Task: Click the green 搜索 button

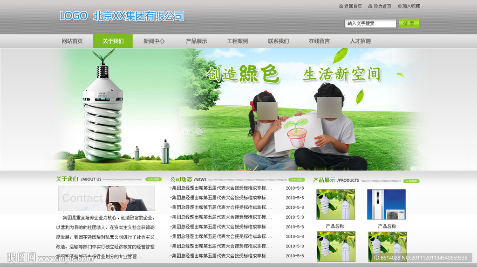Action: (x=409, y=23)
